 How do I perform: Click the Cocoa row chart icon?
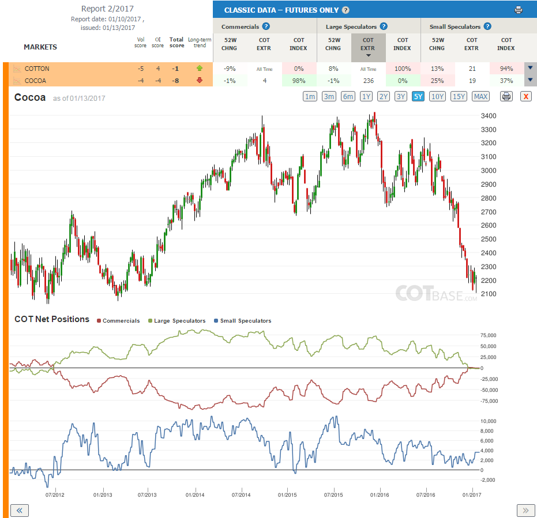[17, 81]
